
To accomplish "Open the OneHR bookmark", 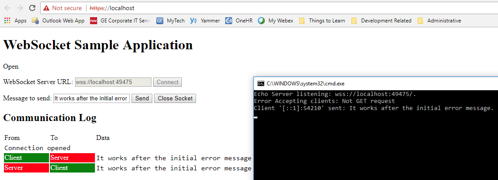I will [239, 21].
